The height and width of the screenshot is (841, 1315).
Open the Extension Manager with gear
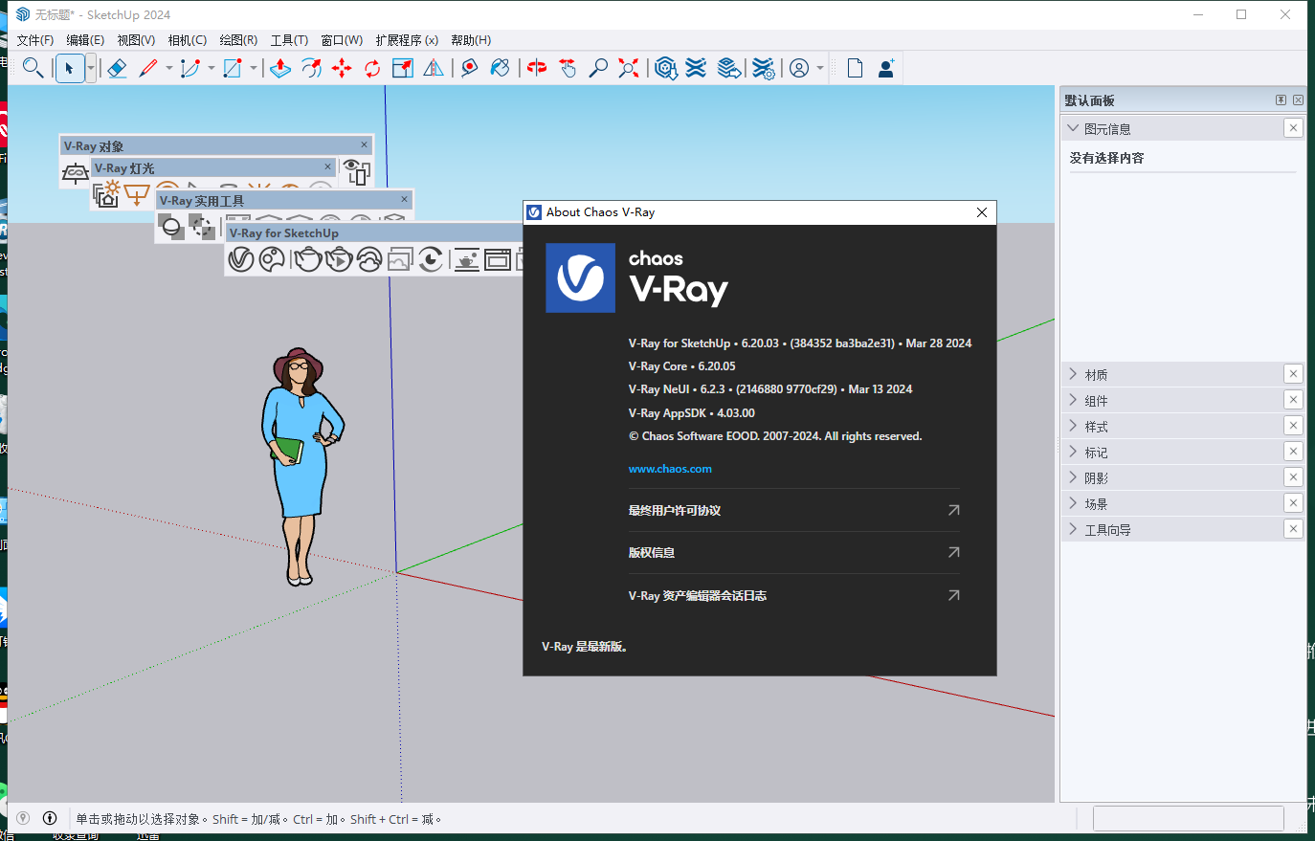coord(763,68)
